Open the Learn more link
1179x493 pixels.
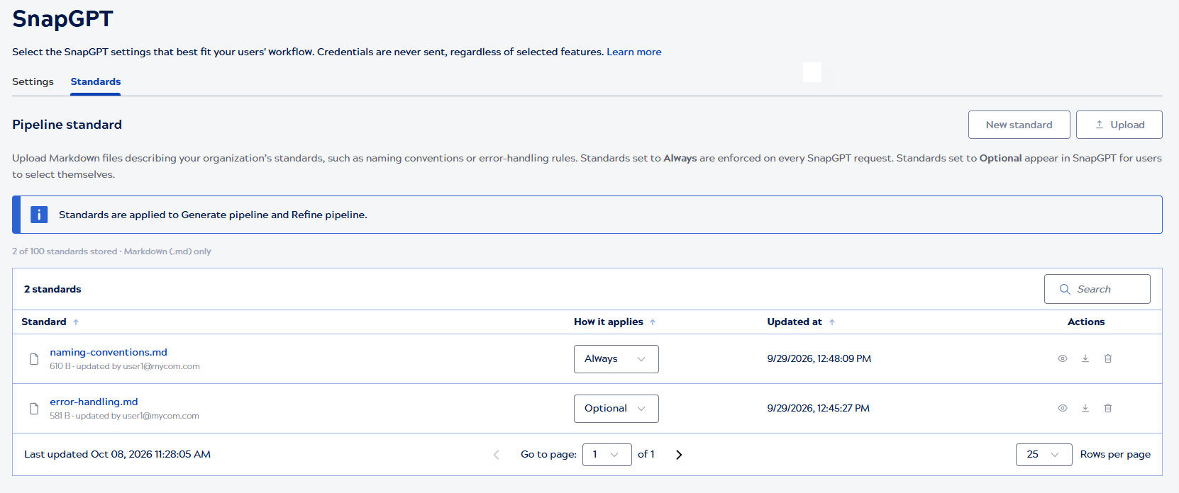click(634, 52)
